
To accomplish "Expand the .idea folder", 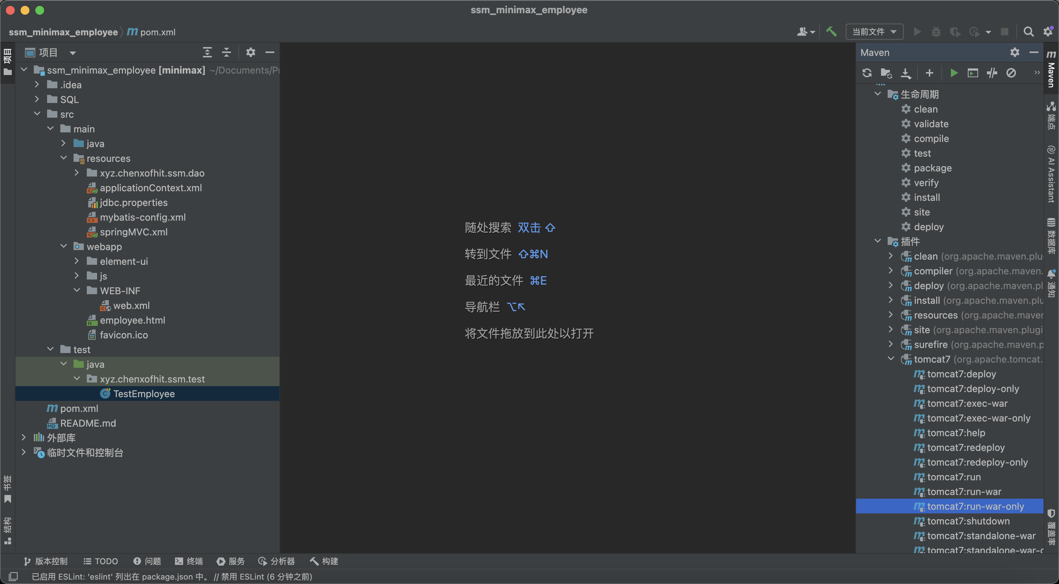I will (37, 85).
